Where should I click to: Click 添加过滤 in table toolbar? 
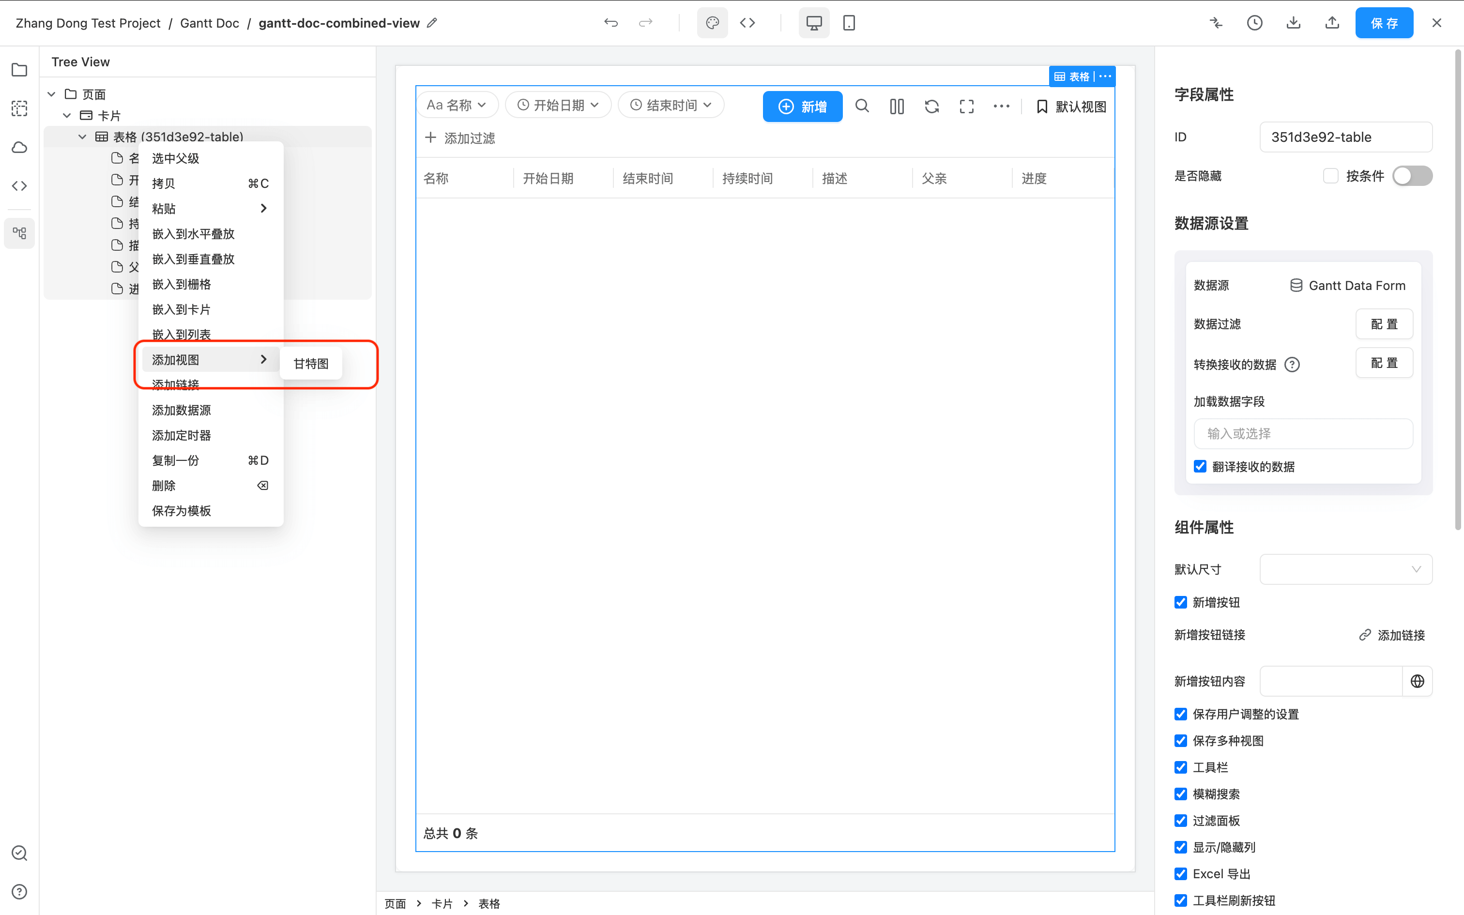click(x=460, y=138)
